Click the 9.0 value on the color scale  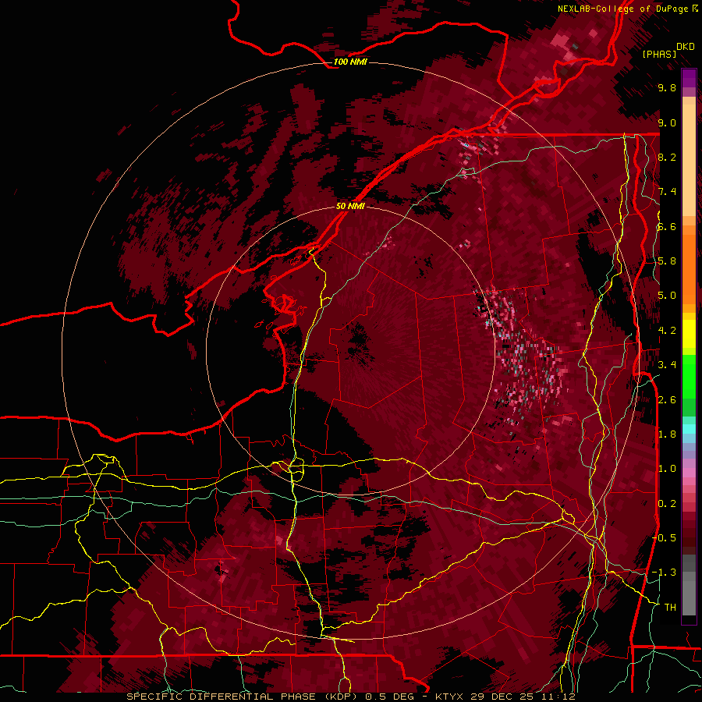(x=667, y=122)
